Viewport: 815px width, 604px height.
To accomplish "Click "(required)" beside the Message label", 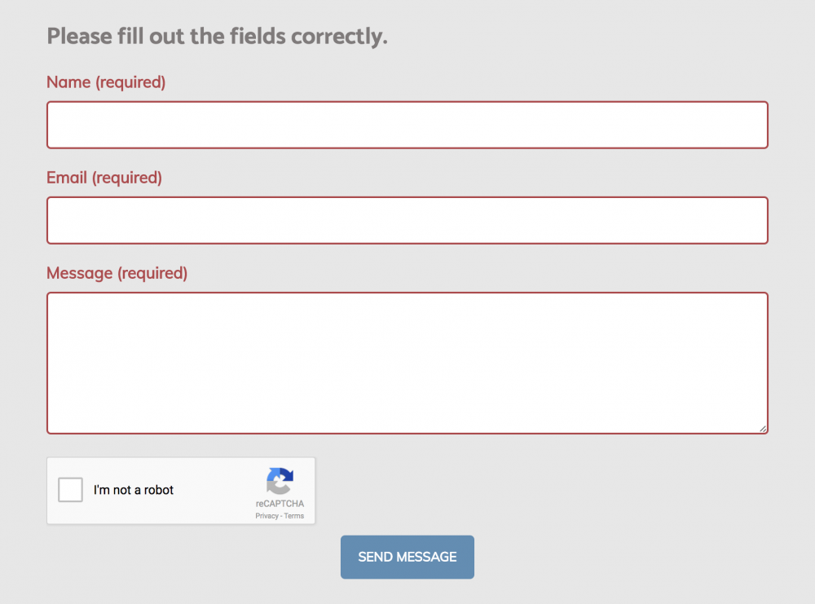I will tap(152, 273).
